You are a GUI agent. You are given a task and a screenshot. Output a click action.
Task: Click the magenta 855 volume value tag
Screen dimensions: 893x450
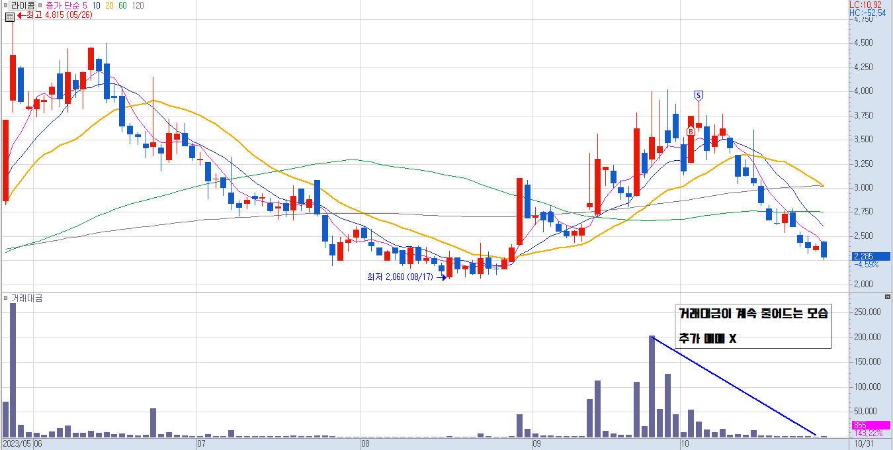tap(871, 425)
